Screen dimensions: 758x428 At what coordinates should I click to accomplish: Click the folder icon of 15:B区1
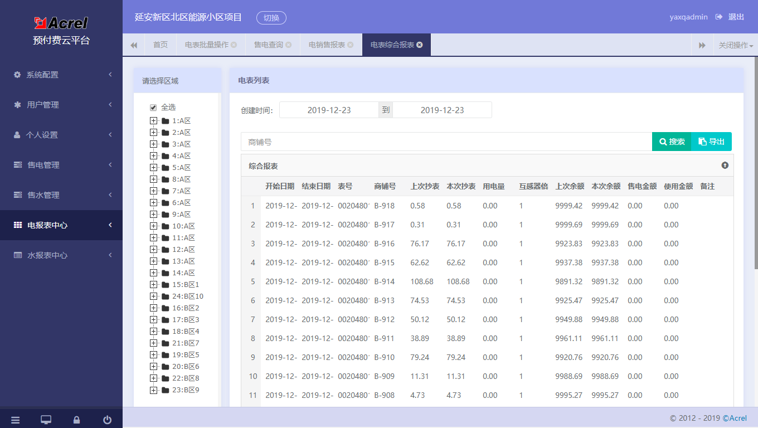[x=166, y=285]
